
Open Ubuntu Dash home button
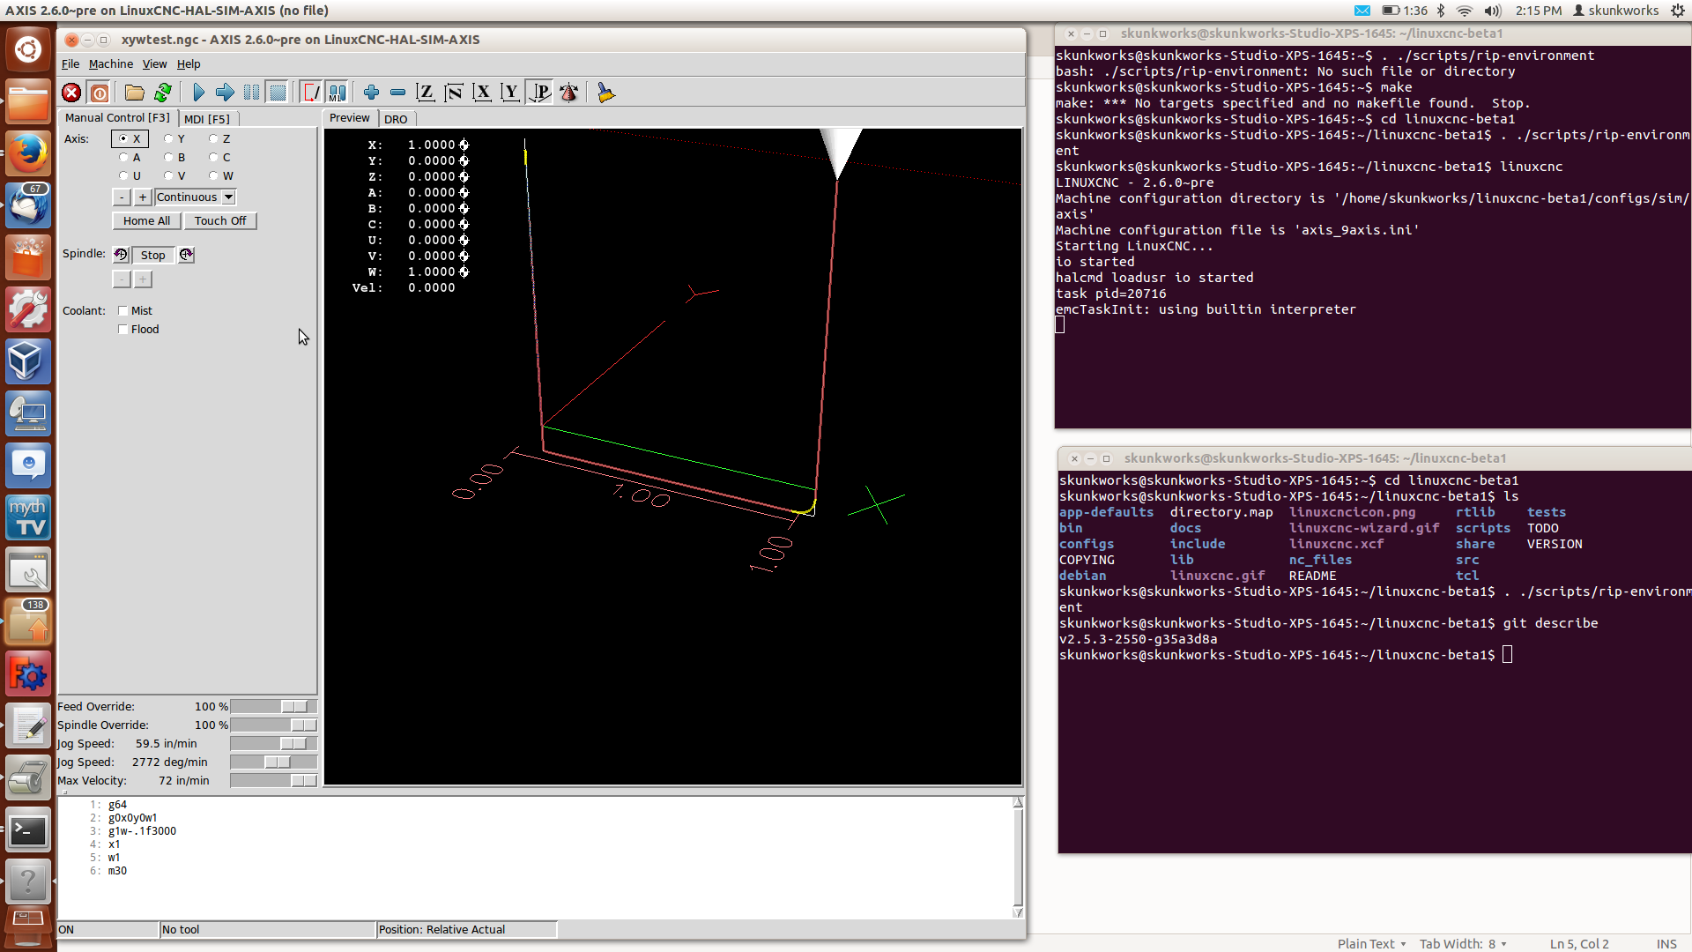(x=28, y=49)
